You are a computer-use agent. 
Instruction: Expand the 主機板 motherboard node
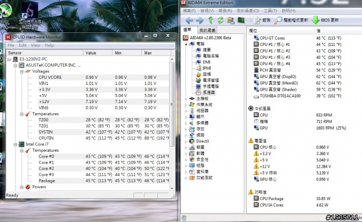tap(186, 99)
